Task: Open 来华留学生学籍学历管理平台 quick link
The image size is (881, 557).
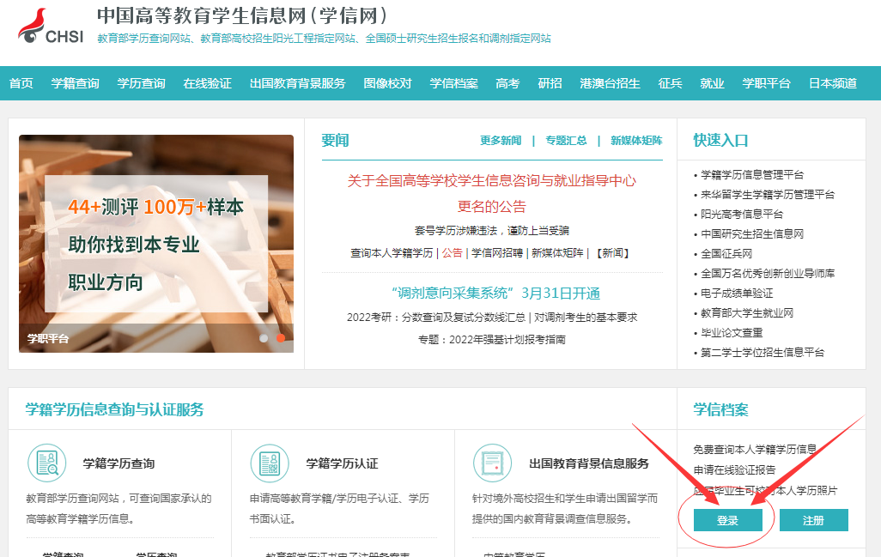Action: (768, 194)
